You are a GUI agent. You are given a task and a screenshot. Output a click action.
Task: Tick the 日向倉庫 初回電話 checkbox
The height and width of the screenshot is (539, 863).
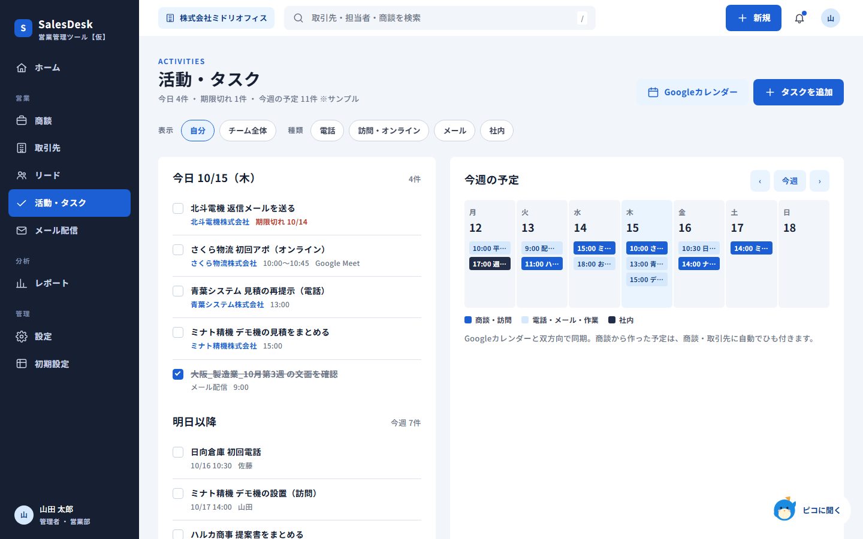point(178,452)
